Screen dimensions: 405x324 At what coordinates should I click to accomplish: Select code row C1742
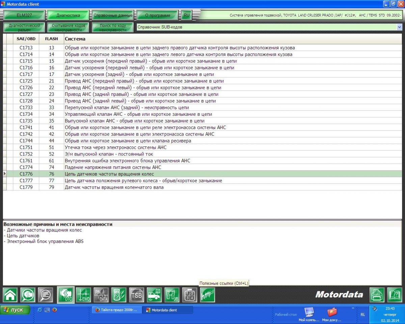pyautogui.click(x=202, y=134)
